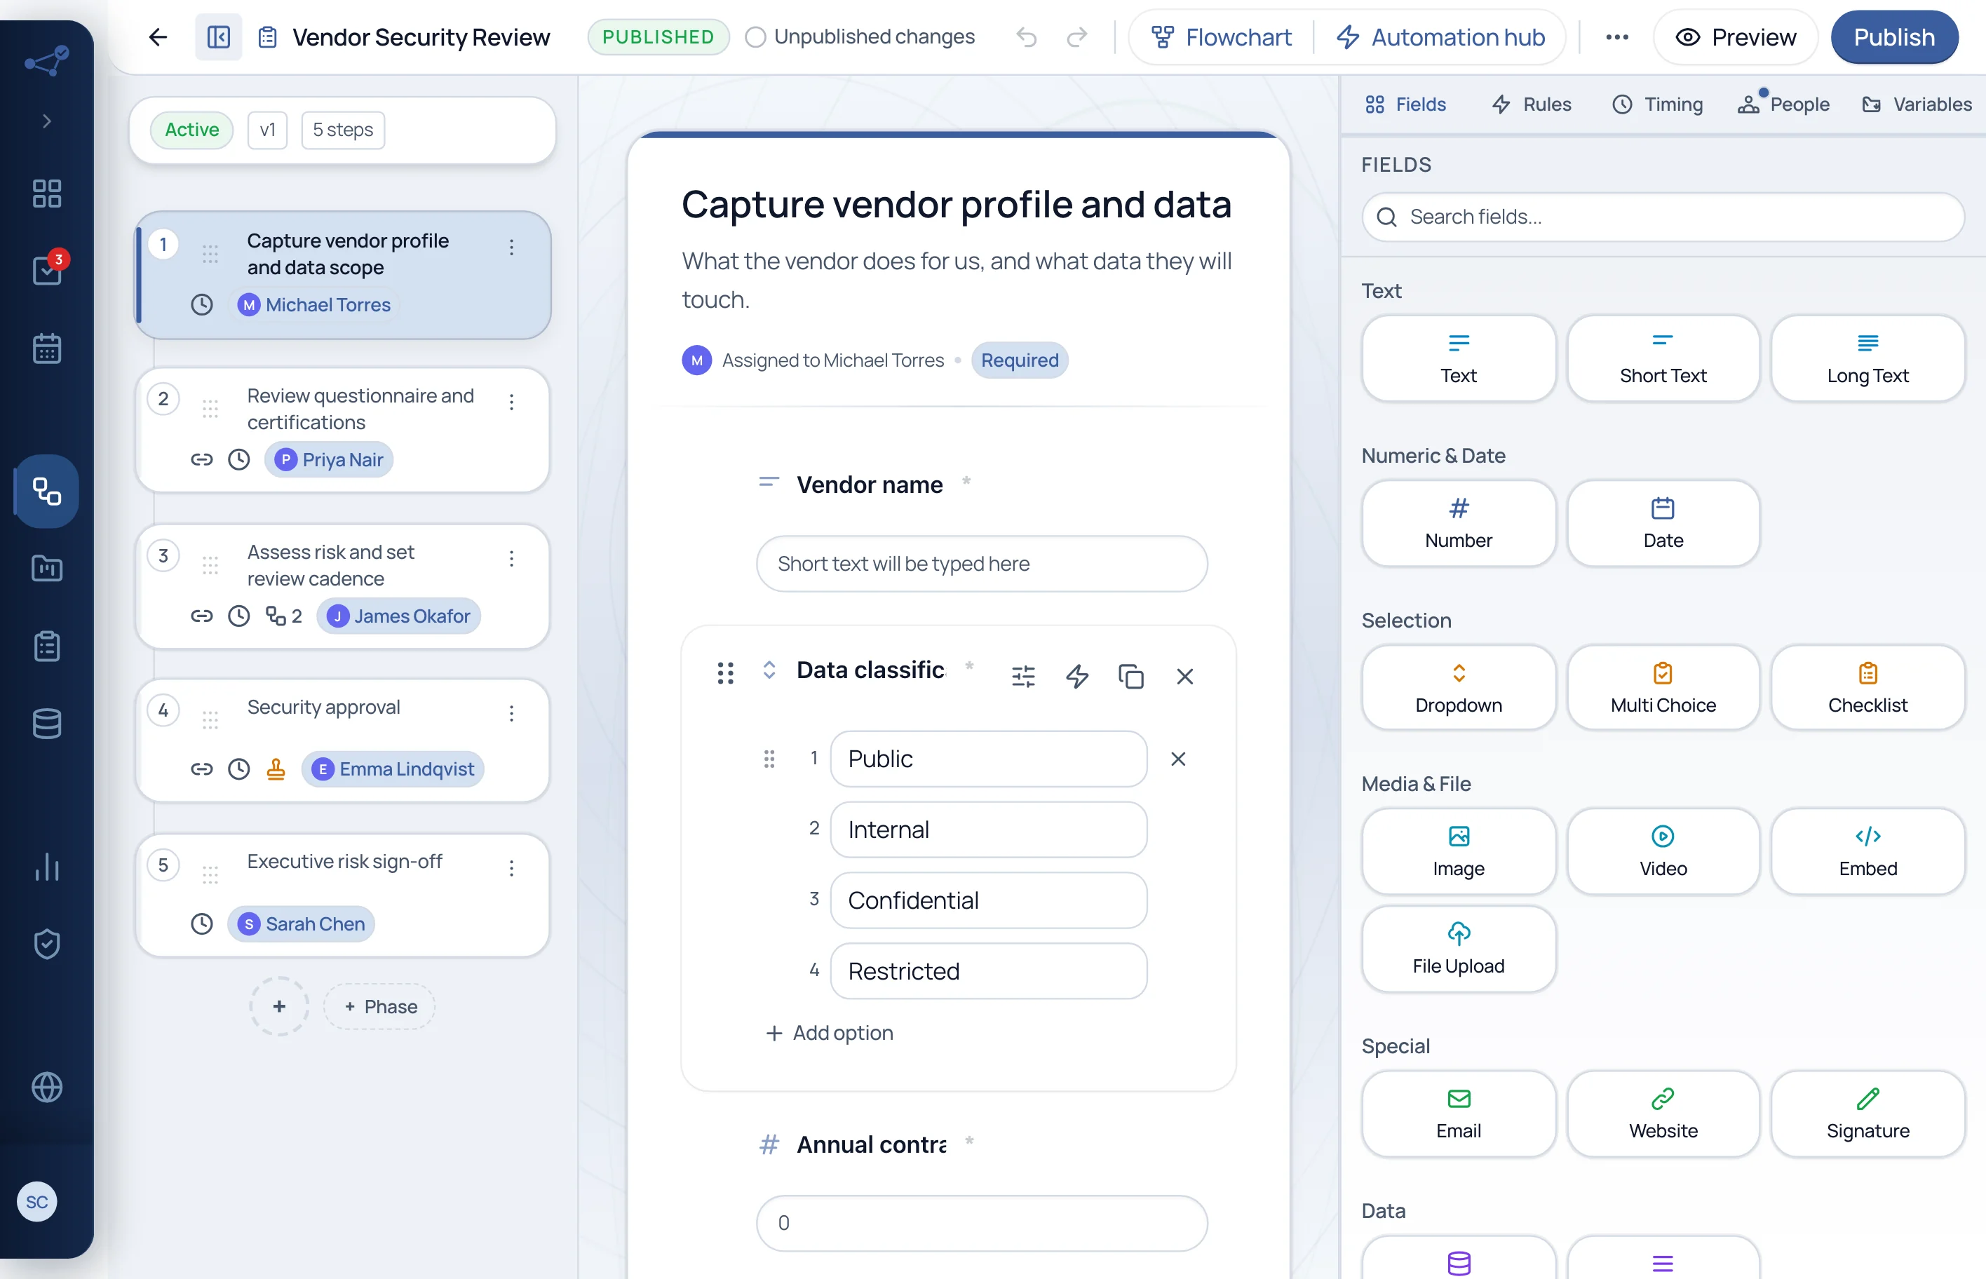The height and width of the screenshot is (1279, 1986).
Task: Open menu for Security approval step
Action: tap(512, 712)
